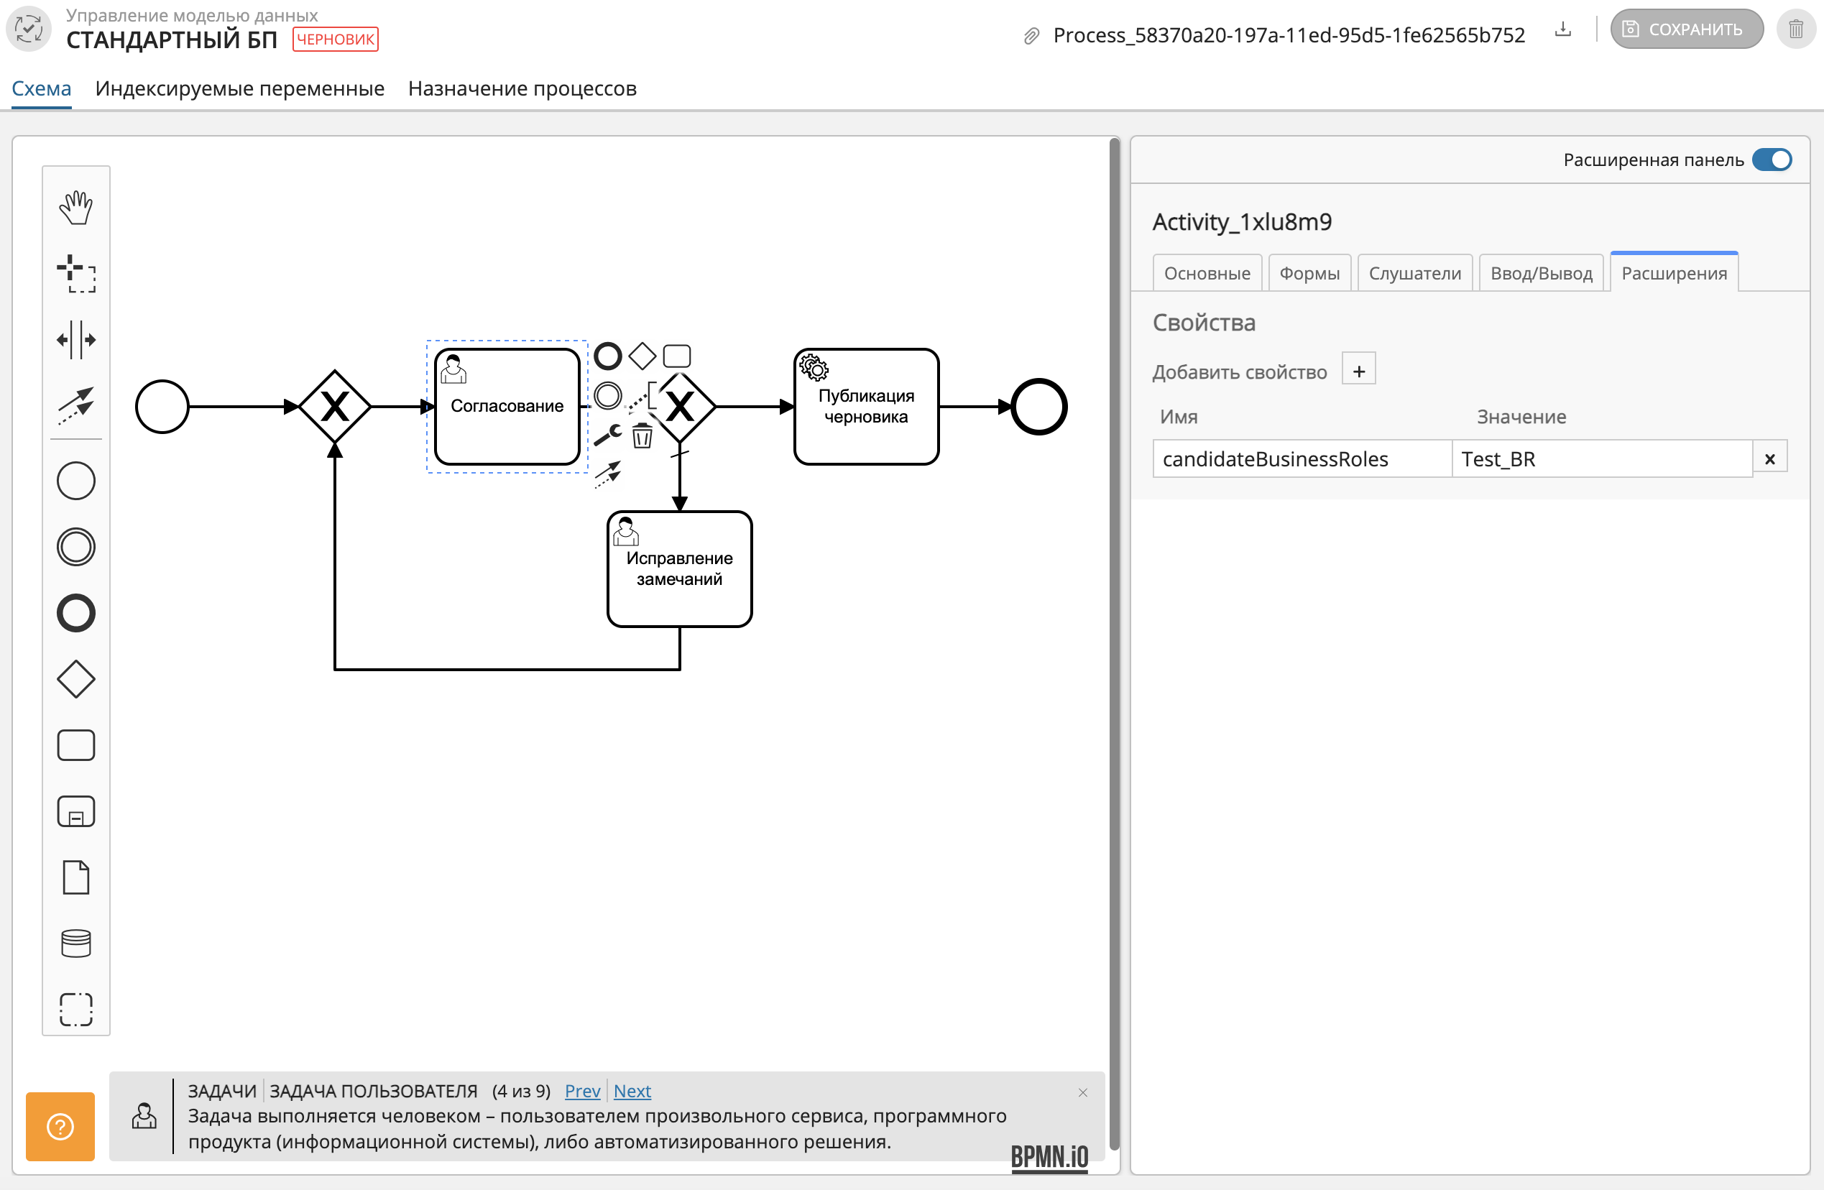Activate the space create/remove tool

point(76,339)
